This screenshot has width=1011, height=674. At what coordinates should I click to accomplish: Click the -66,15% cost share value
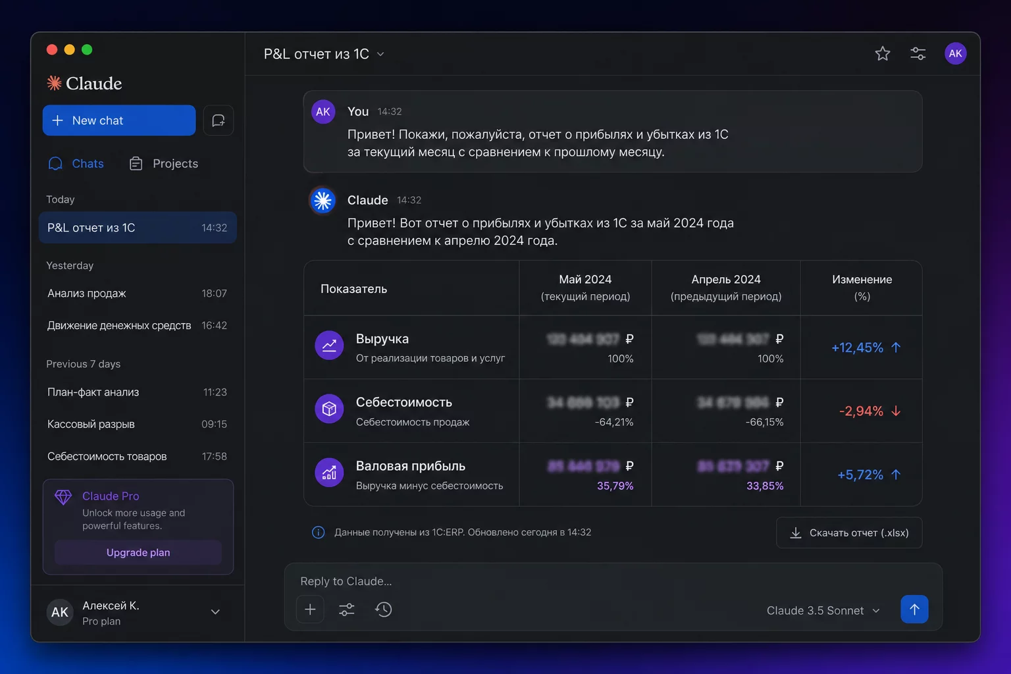pyautogui.click(x=764, y=422)
